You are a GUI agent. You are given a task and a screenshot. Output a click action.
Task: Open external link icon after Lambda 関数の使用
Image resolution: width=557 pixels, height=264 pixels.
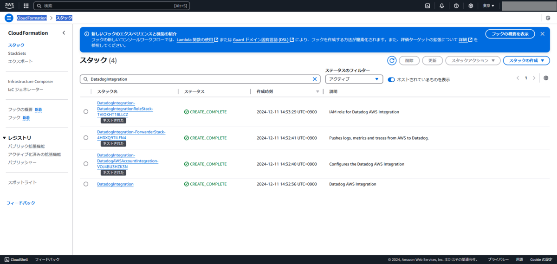click(x=216, y=40)
